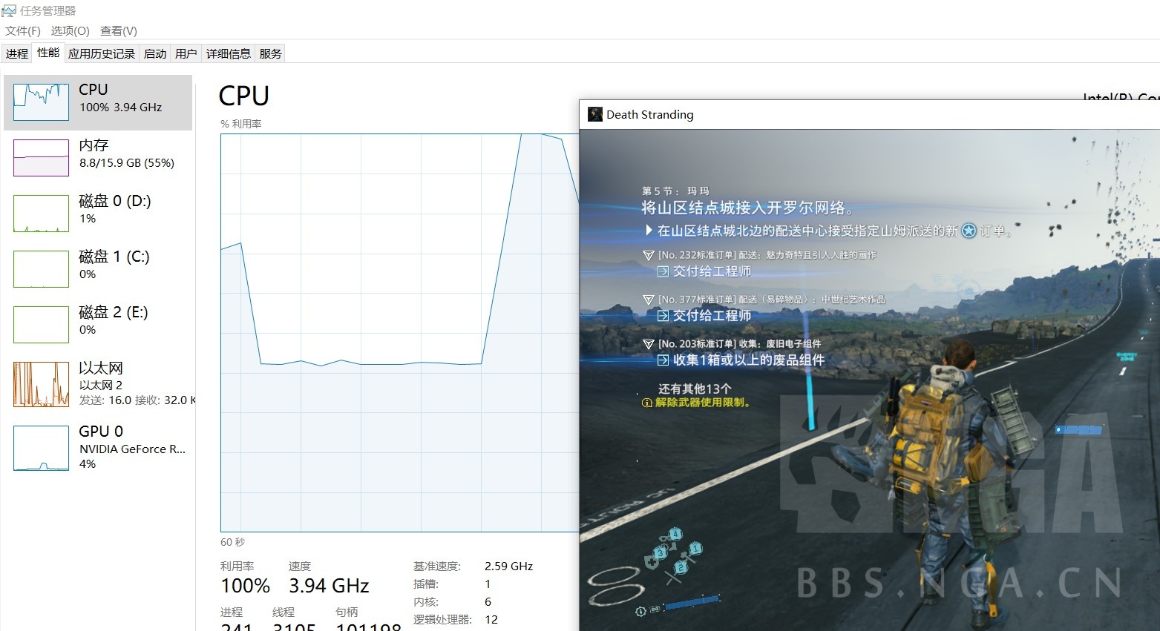
Task: Click the 基准速度 2.59 GHz value
Action: point(508,566)
